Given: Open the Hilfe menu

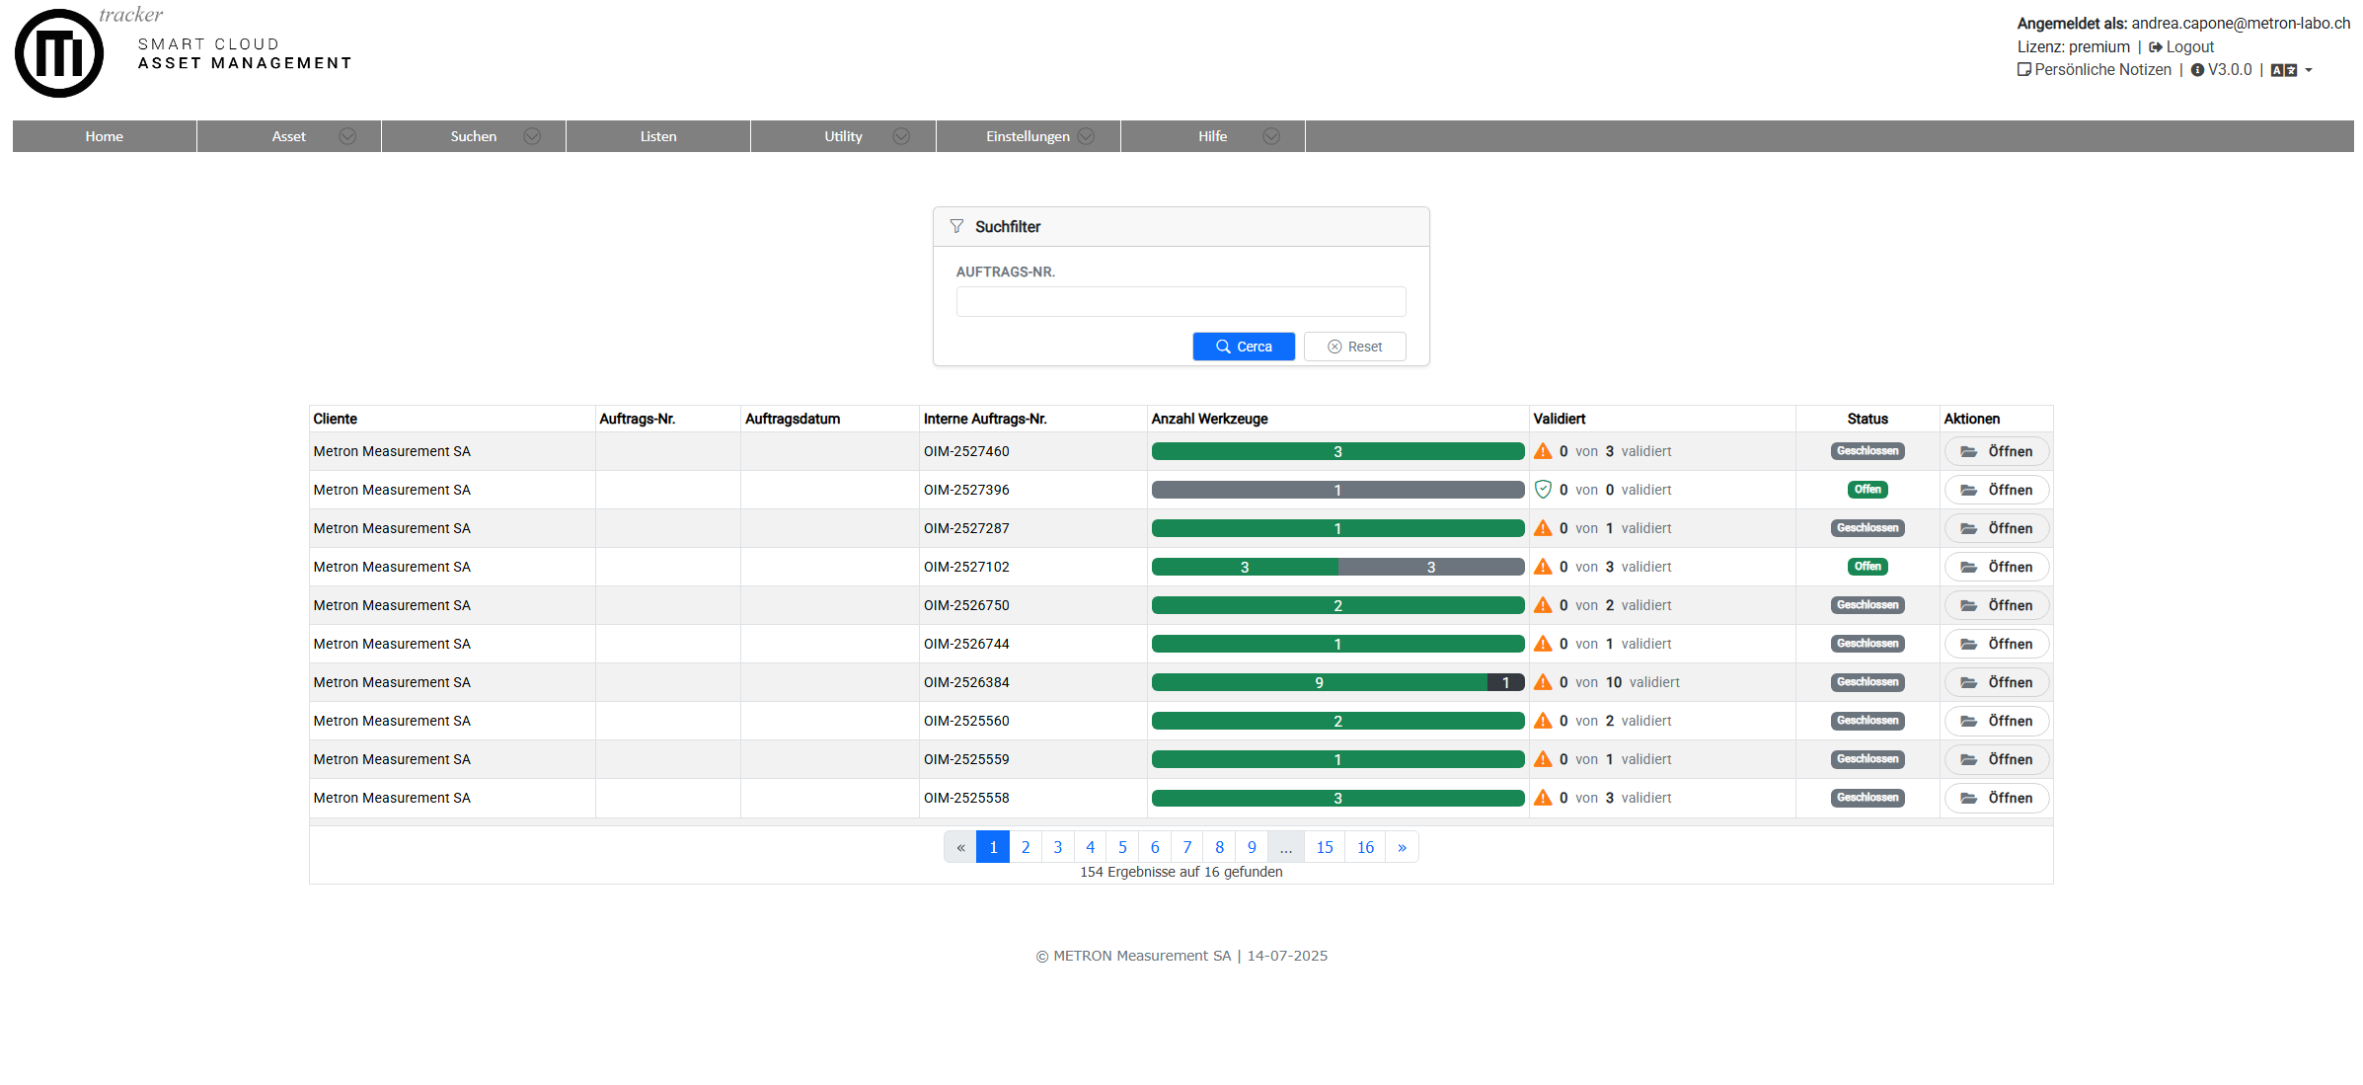Looking at the screenshot, I should click(x=1213, y=136).
